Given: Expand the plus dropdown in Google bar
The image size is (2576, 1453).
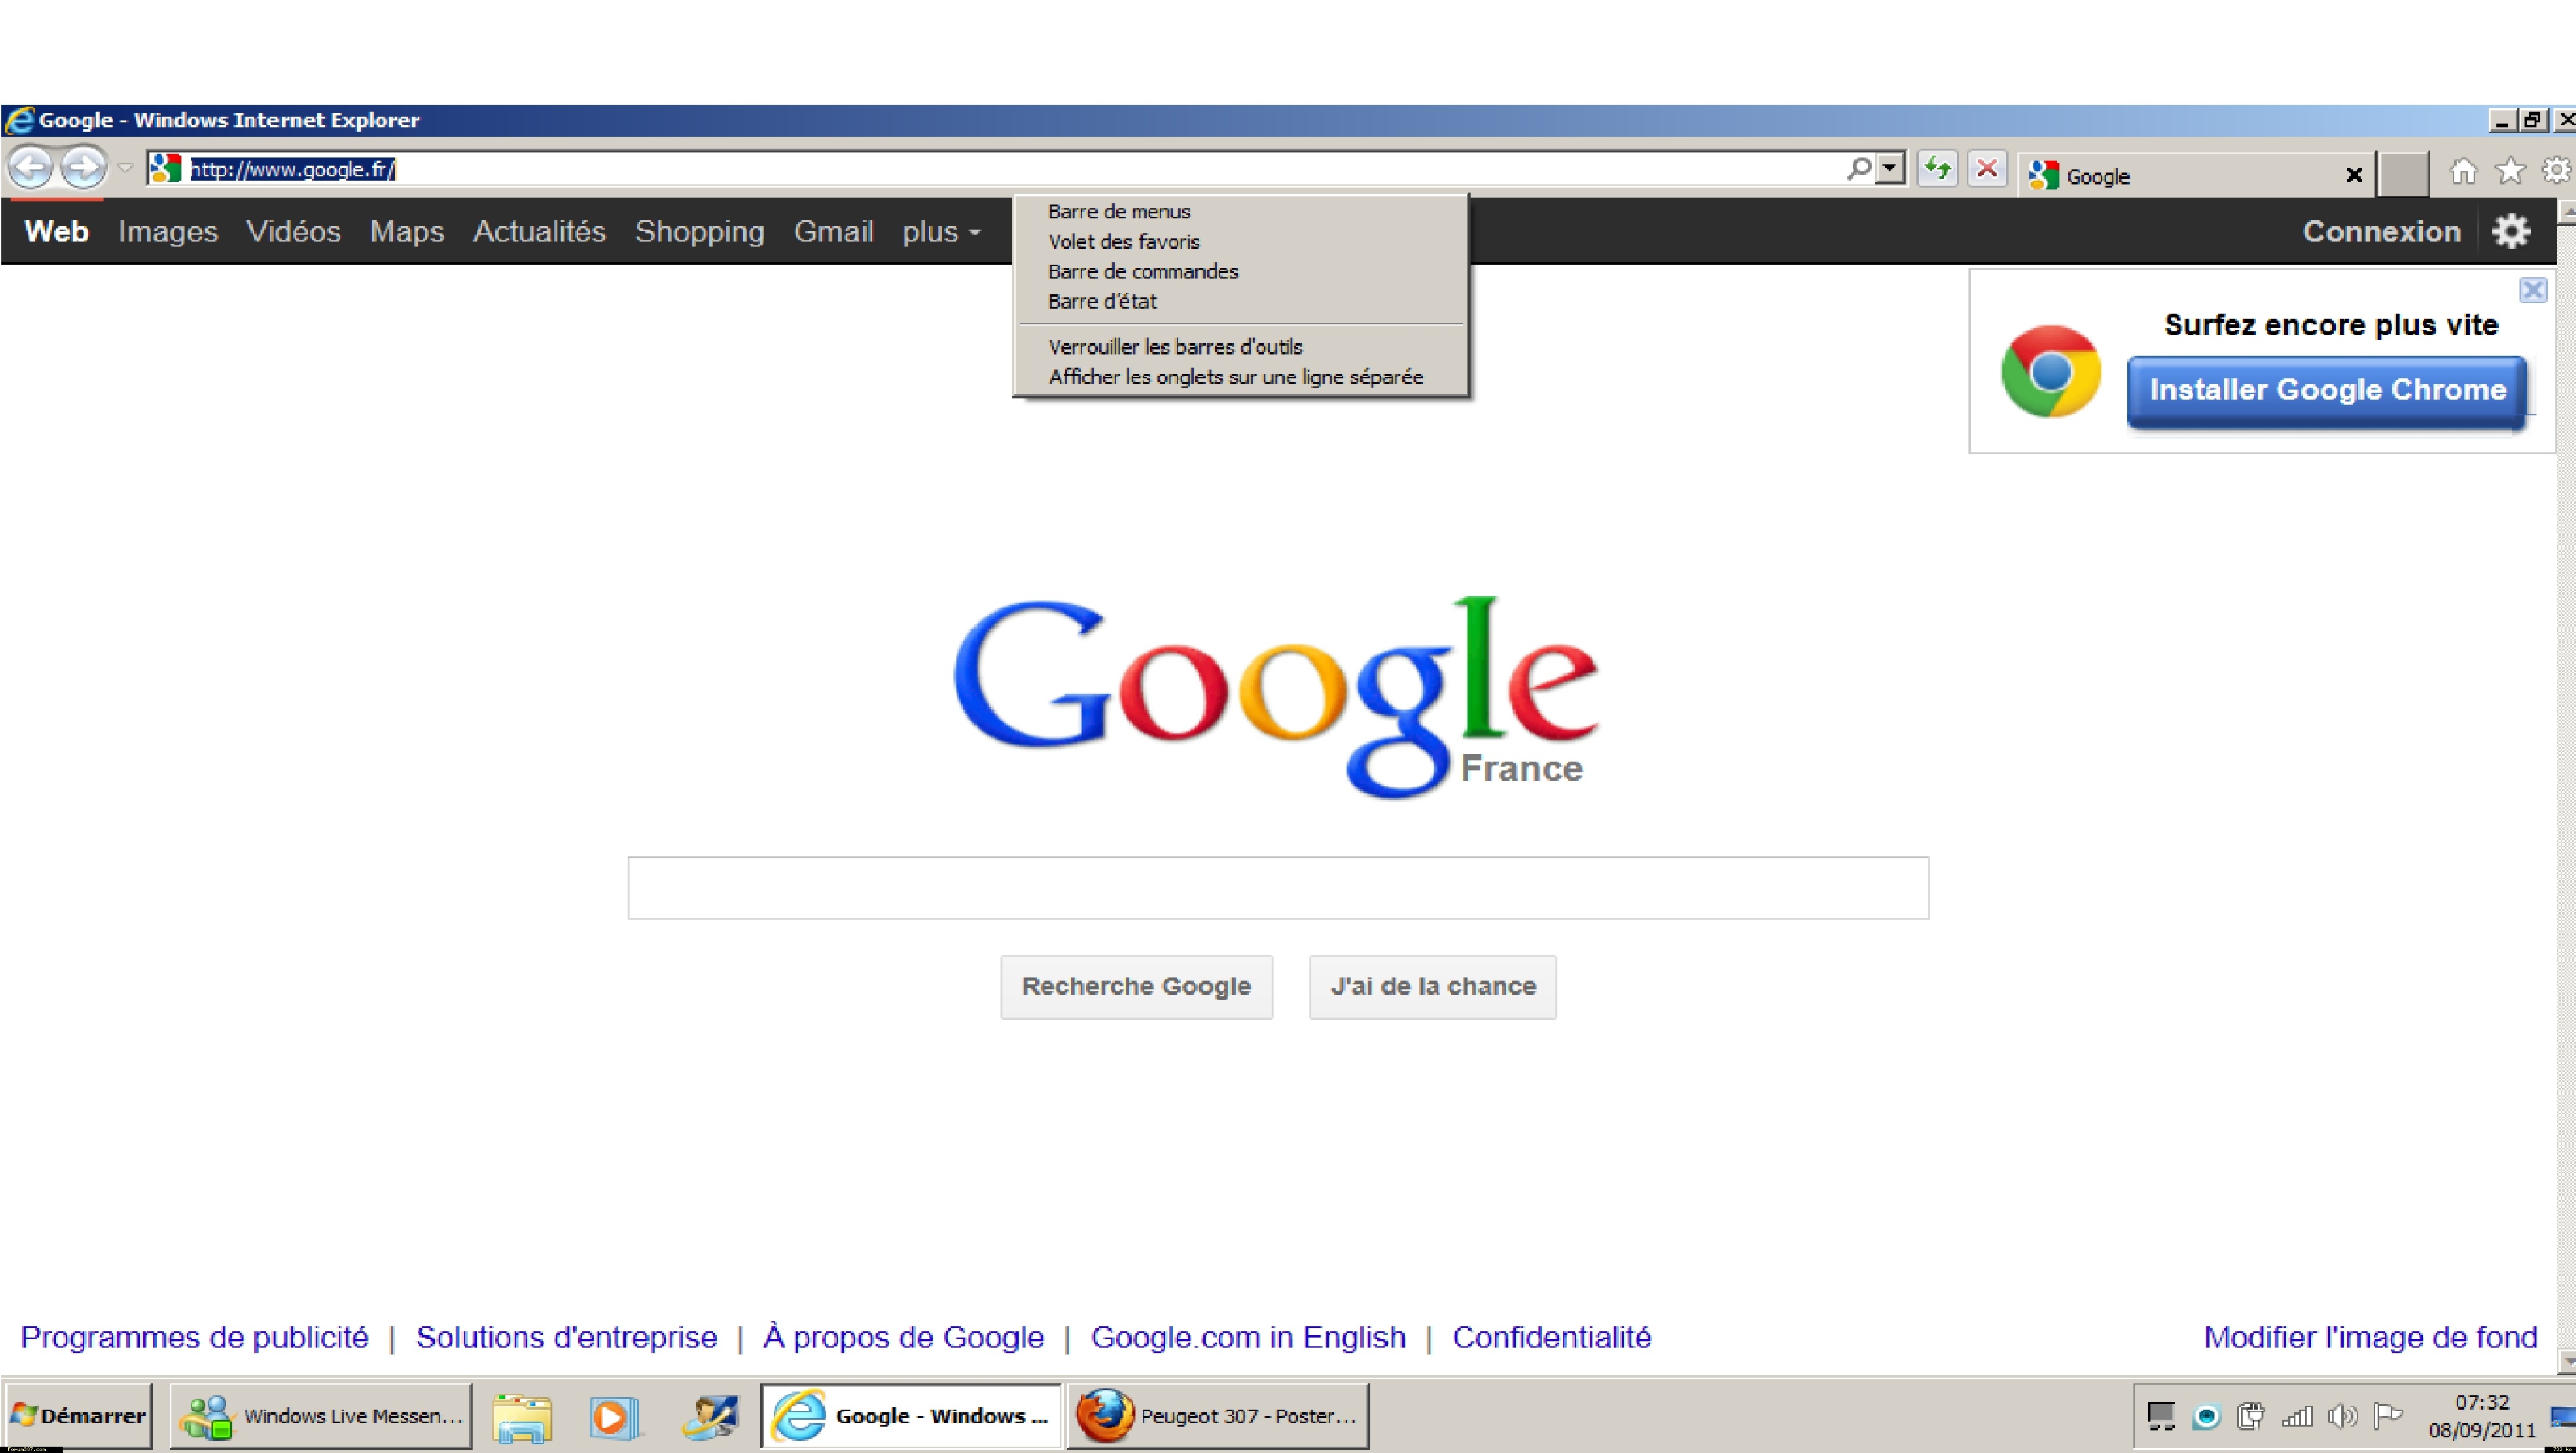Looking at the screenshot, I should click(941, 232).
